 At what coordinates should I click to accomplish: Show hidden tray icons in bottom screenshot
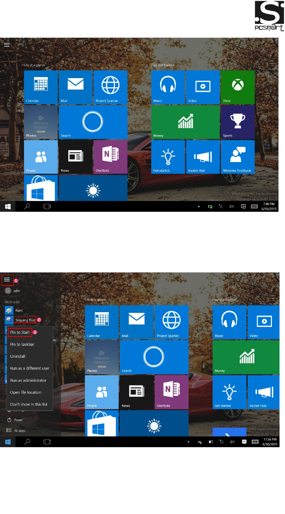[x=188, y=442]
